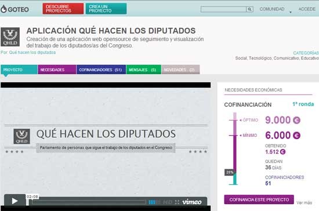The image size is (319, 211).
Task: Open the Descubre Proyectos button
Action: [63, 9]
